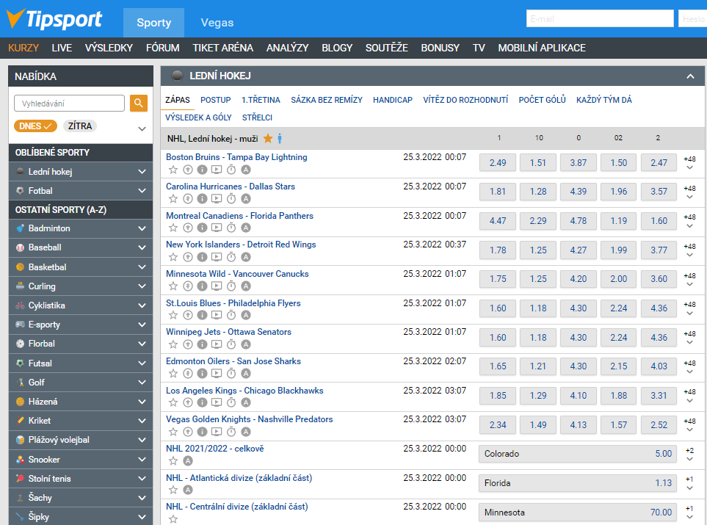
Task: Click info icon for Los Angeles Kings - Chicago Blackhawks
Action: (x=203, y=402)
